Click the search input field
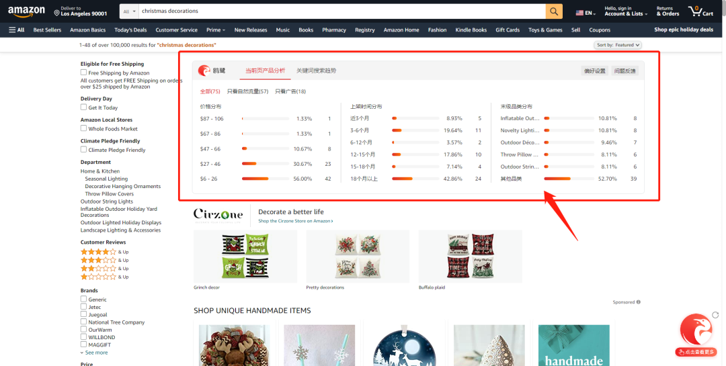The height and width of the screenshot is (366, 726). (x=341, y=11)
